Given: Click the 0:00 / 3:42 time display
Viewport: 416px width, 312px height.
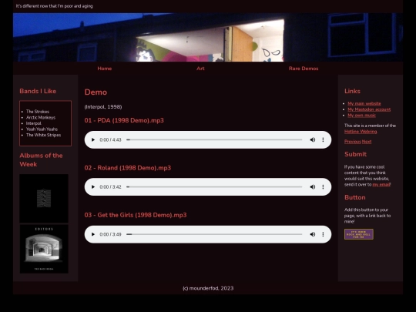Looking at the screenshot, I should [x=110, y=187].
